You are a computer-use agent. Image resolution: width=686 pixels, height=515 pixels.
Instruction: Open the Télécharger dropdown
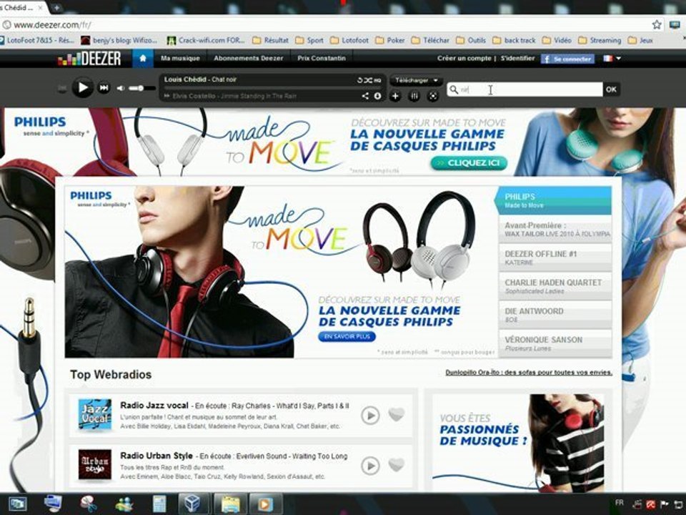[416, 80]
